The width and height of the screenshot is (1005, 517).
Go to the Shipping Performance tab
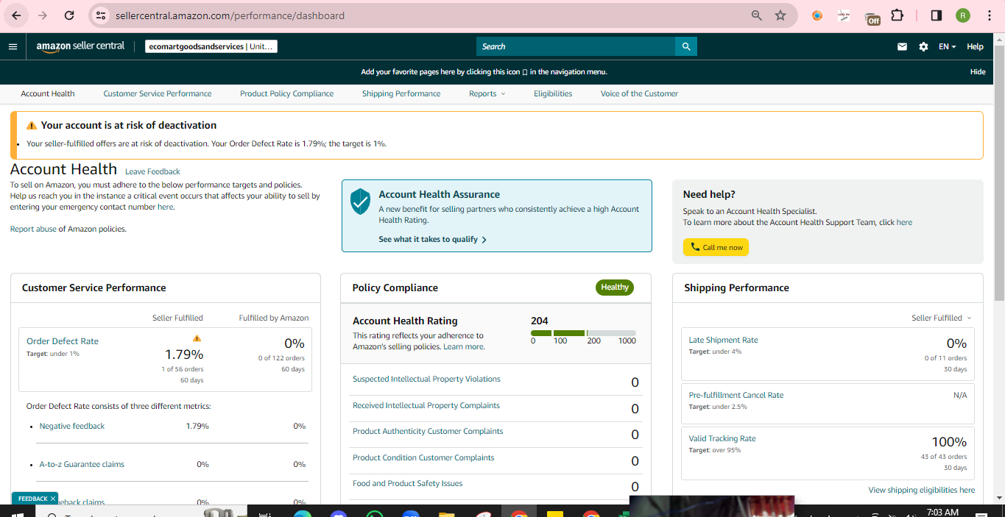point(401,93)
